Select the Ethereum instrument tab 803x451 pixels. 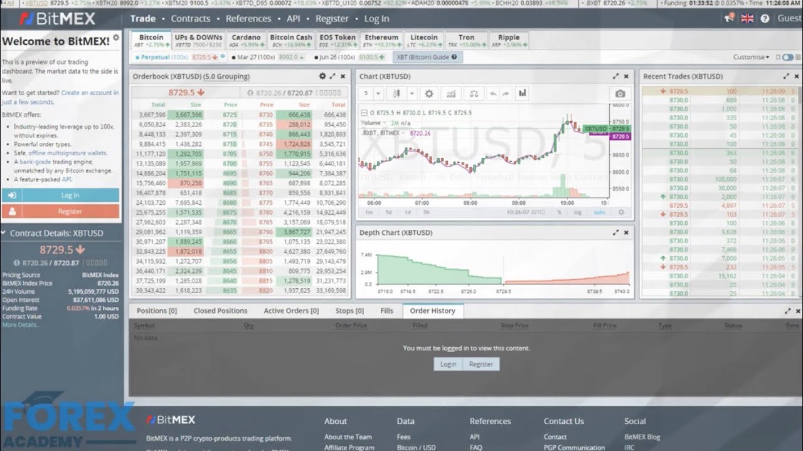pos(381,41)
